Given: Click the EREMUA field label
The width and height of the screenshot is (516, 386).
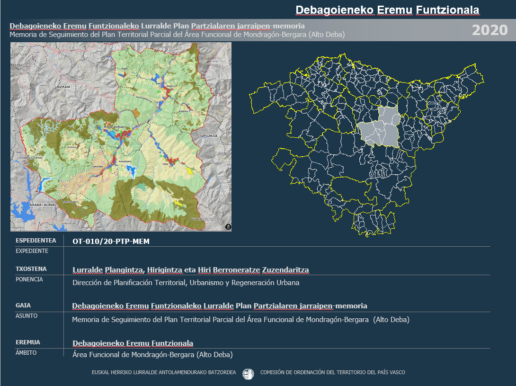Looking at the screenshot, I should (28, 342).
